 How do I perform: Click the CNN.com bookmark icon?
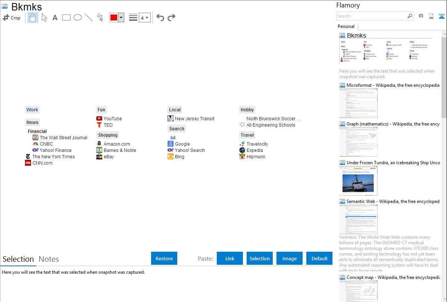click(28, 163)
